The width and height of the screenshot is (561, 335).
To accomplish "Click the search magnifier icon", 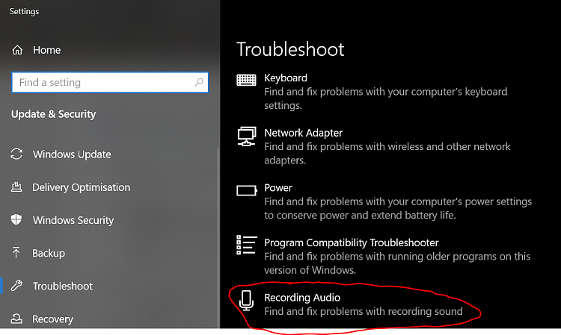I will (199, 83).
